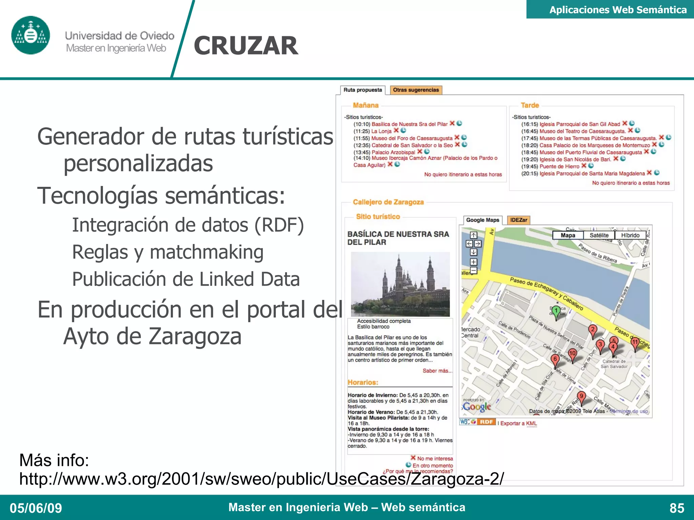Remove Basílica de Nuestra Sra del Pilar with red X

tap(452, 124)
